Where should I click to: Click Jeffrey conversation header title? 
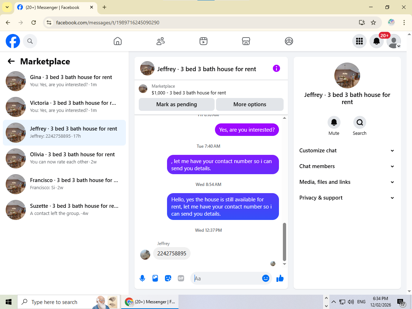(x=206, y=69)
